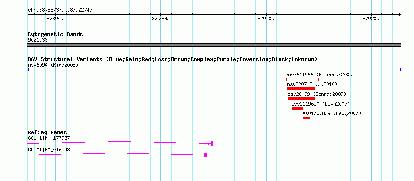Click the esv28099 (Conrad2009) label

tap(317, 94)
